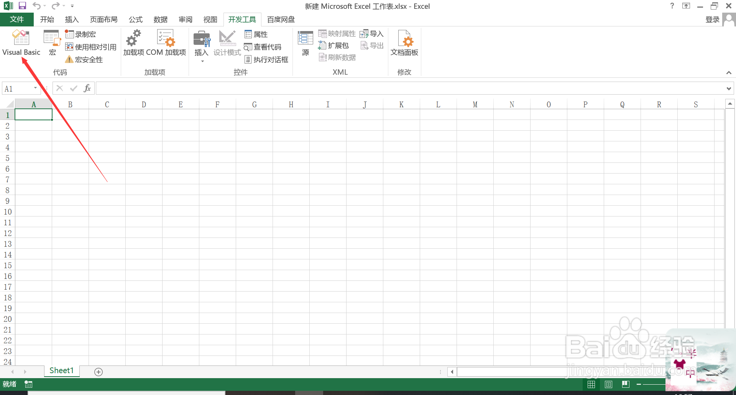736x395 pixels.
Task: Click 登录 to sign in
Action: click(712, 20)
